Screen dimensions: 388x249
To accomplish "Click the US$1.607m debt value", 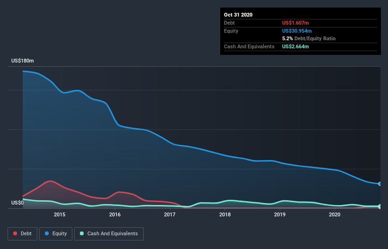I will click(x=295, y=23).
